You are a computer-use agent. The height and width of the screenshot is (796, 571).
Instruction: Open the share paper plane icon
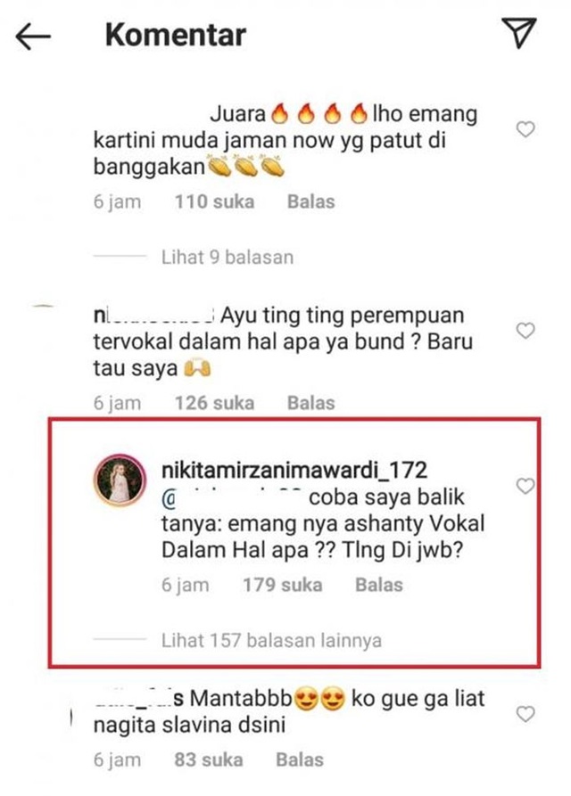coord(519,33)
